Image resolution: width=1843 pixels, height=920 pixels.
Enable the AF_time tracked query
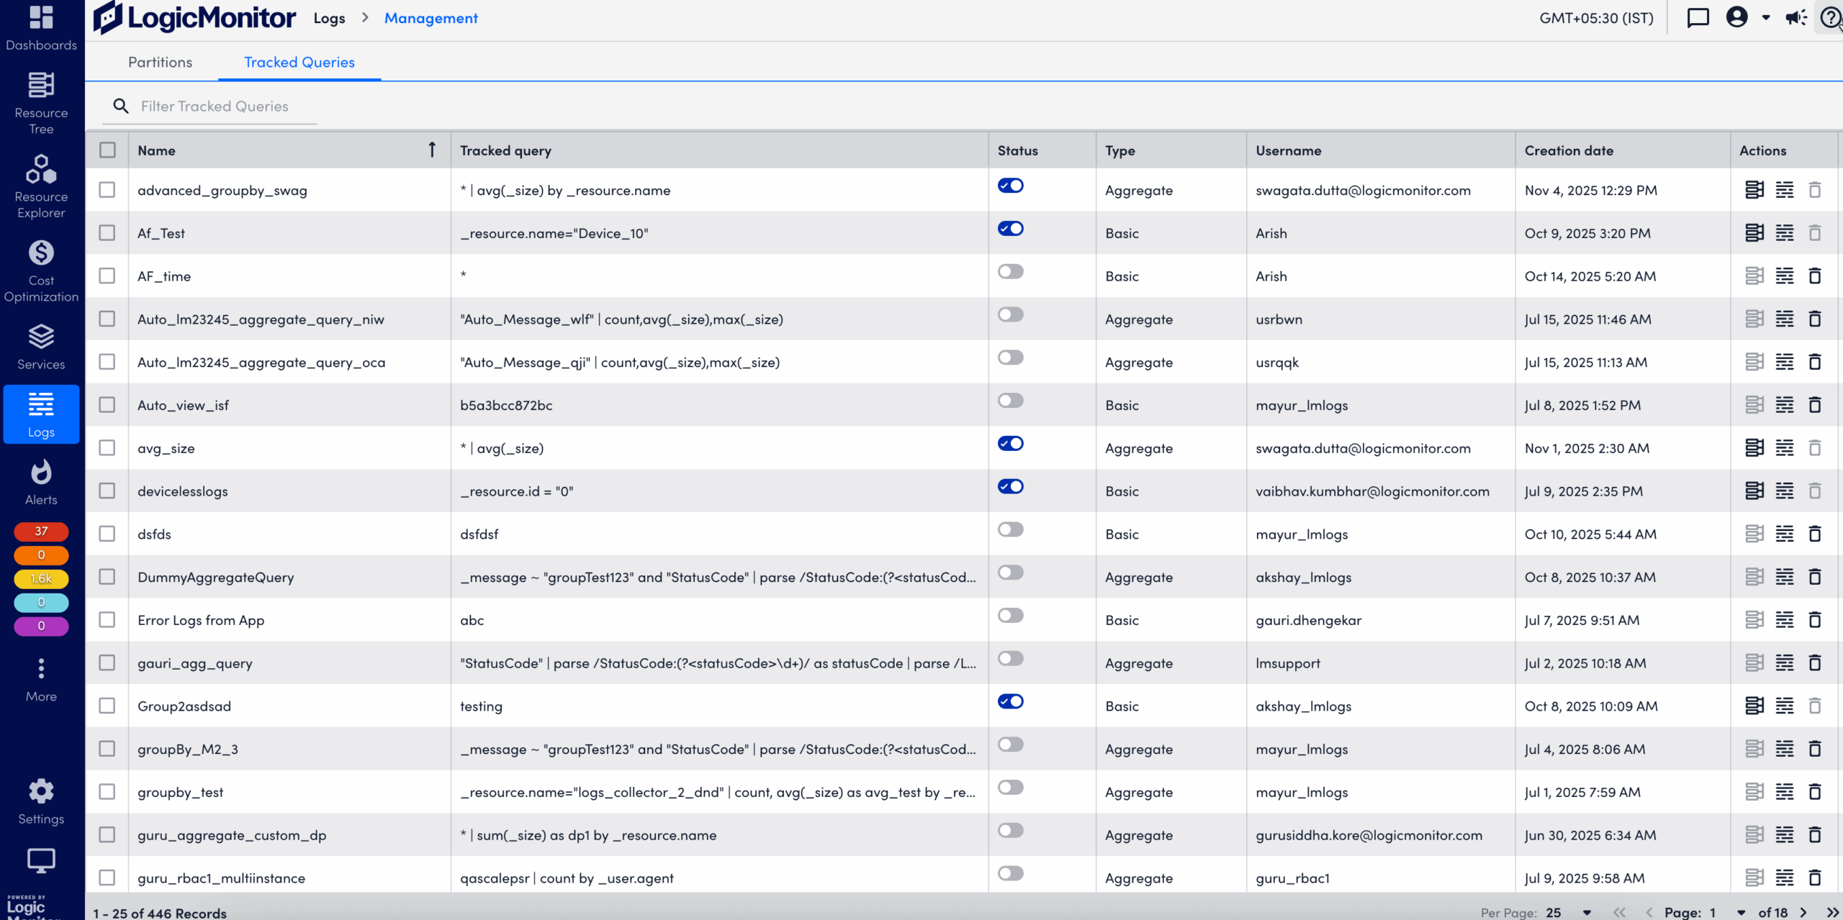(1011, 271)
